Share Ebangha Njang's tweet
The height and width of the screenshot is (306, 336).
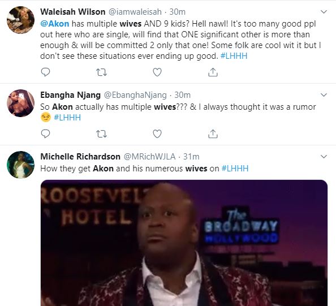[x=213, y=133]
